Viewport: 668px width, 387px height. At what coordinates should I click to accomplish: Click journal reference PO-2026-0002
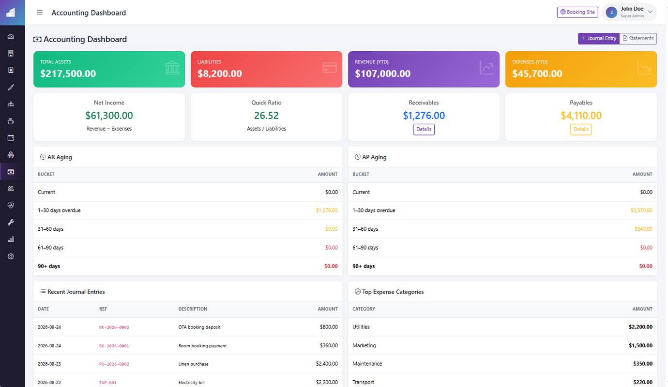click(114, 364)
